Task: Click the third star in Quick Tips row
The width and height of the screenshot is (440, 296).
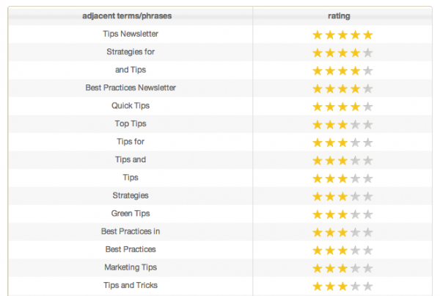Action: tap(342, 107)
